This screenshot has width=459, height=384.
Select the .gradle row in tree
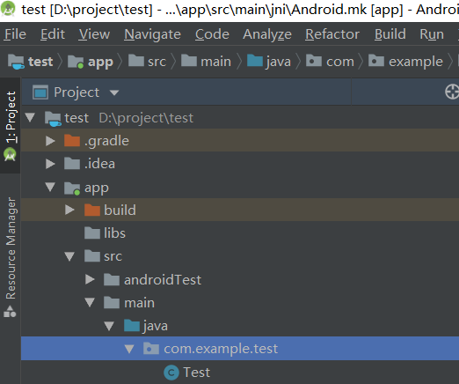[x=240, y=141]
